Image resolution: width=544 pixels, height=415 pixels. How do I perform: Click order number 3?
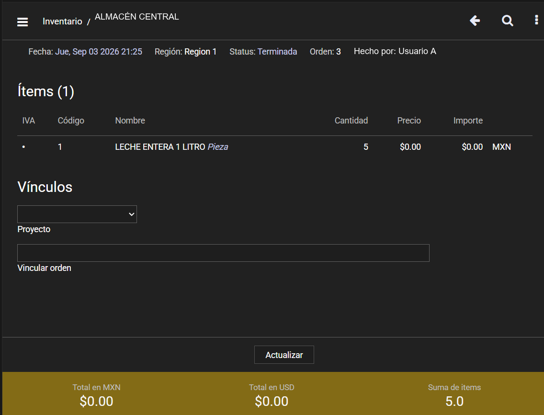[338, 52]
